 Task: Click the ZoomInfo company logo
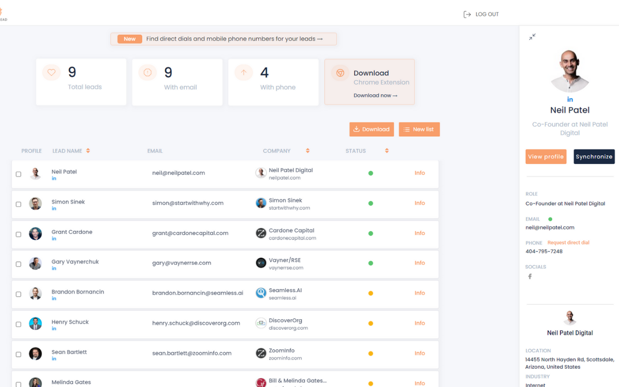261,353
